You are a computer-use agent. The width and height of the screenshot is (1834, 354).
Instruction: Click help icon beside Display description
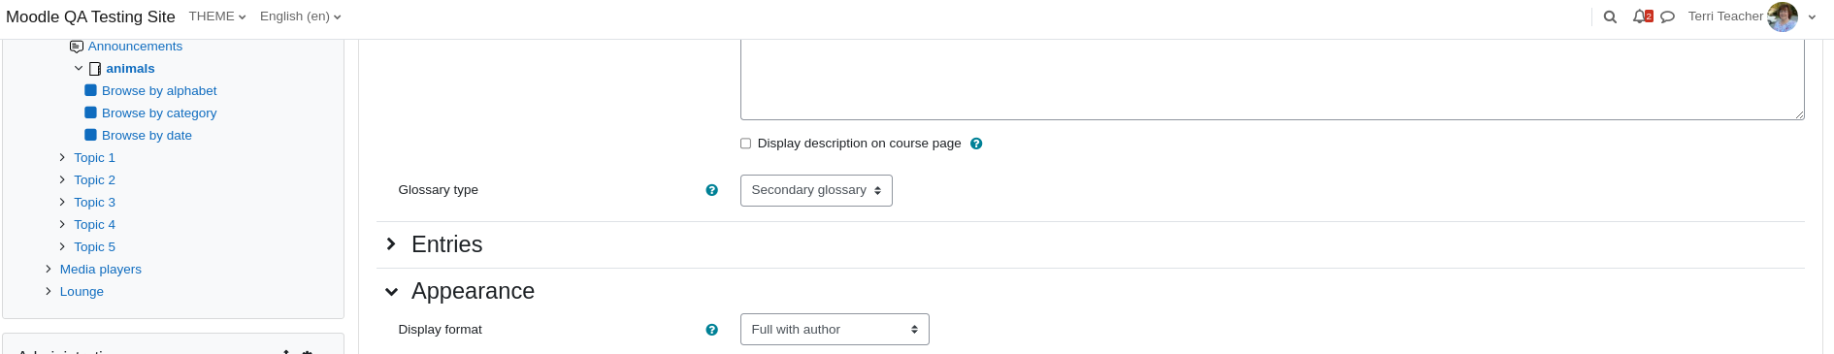pos(976,144)
